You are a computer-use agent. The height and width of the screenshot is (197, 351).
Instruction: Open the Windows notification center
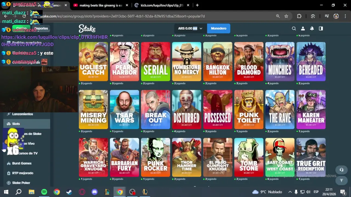point(343,192)
